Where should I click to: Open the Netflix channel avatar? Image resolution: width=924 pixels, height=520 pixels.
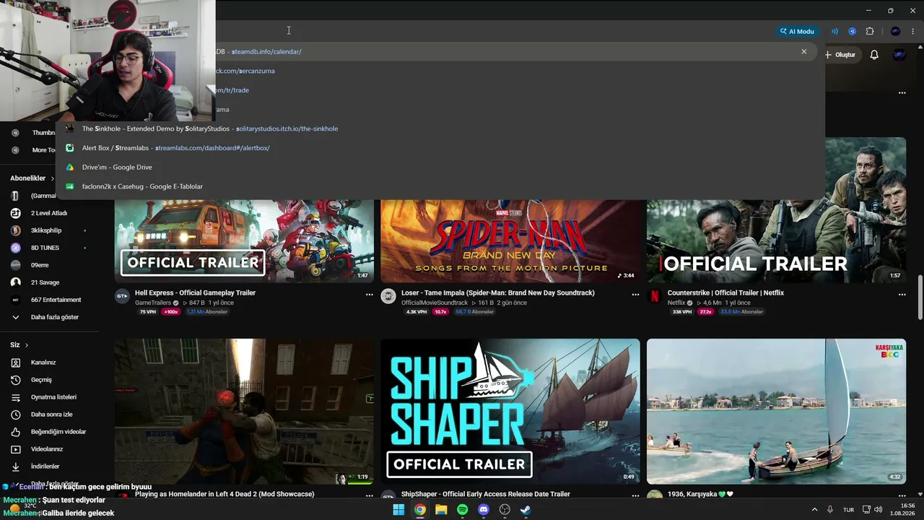[x=655, y=296]
